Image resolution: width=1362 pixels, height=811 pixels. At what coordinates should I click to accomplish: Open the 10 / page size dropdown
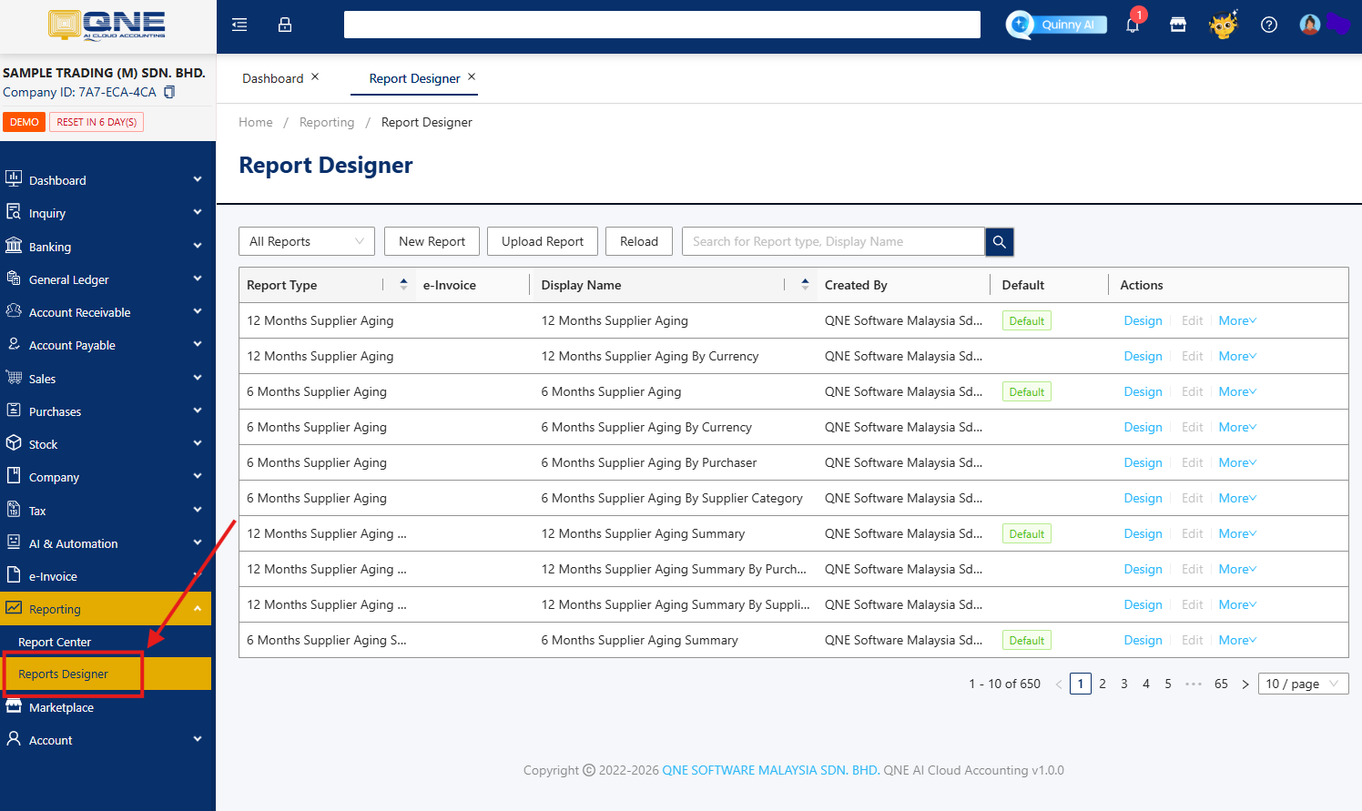coord(1303,684)
